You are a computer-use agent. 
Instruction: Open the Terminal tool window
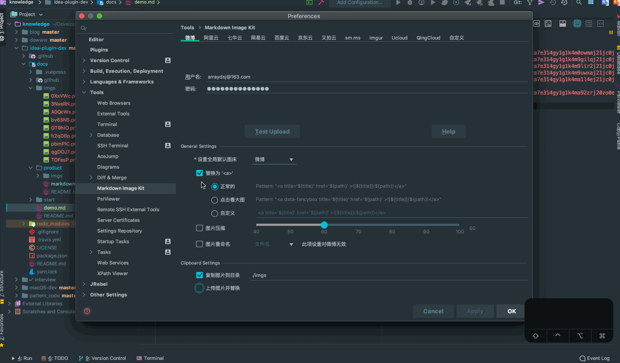(x=150, y=358)
